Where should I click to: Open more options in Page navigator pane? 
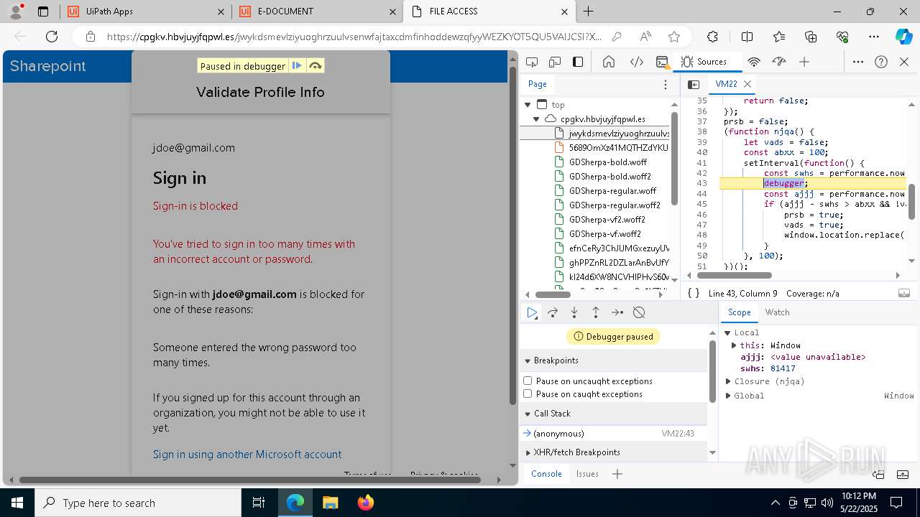coord(666,84)
